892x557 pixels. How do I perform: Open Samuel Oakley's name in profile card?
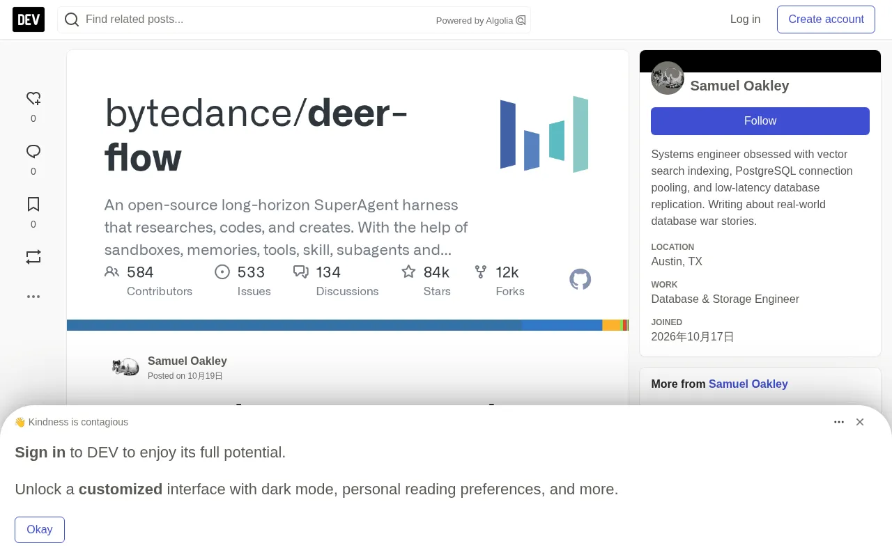(x=739, y=86)
